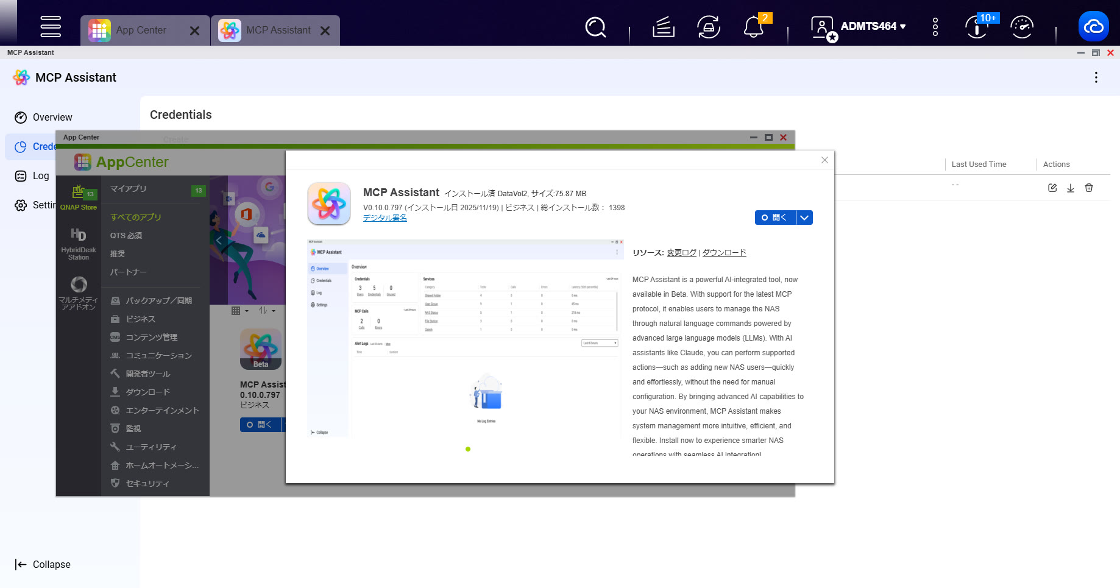This screenshot has height=588, width=1120.
Task: Expand the ADMTS464 user menu
Action: 873,26
